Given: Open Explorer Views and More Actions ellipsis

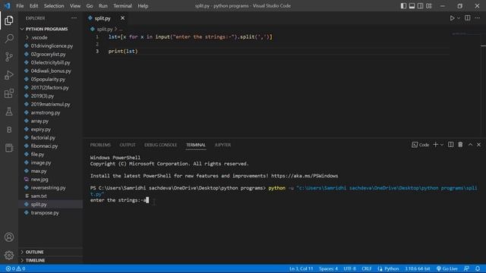Looking at the screenshot, I should tap(74, 18).
